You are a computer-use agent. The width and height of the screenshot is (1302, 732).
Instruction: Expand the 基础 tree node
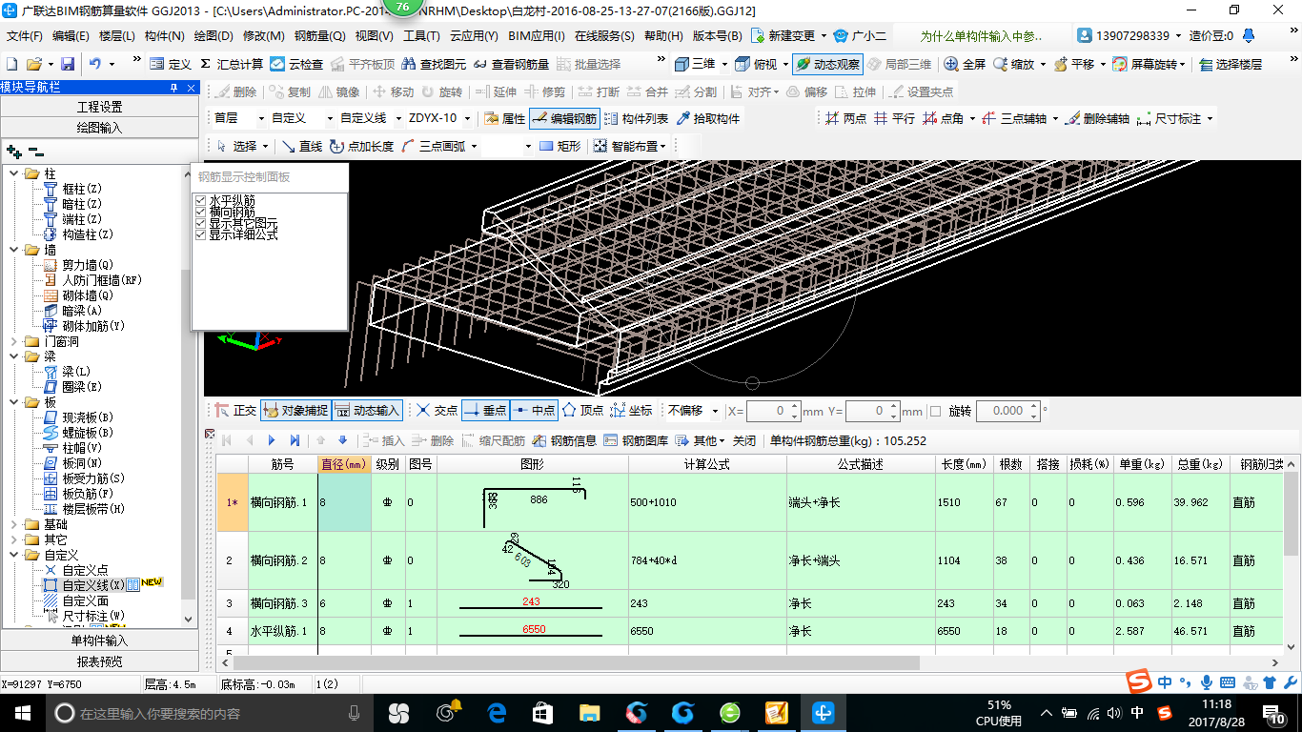point(15,524)
